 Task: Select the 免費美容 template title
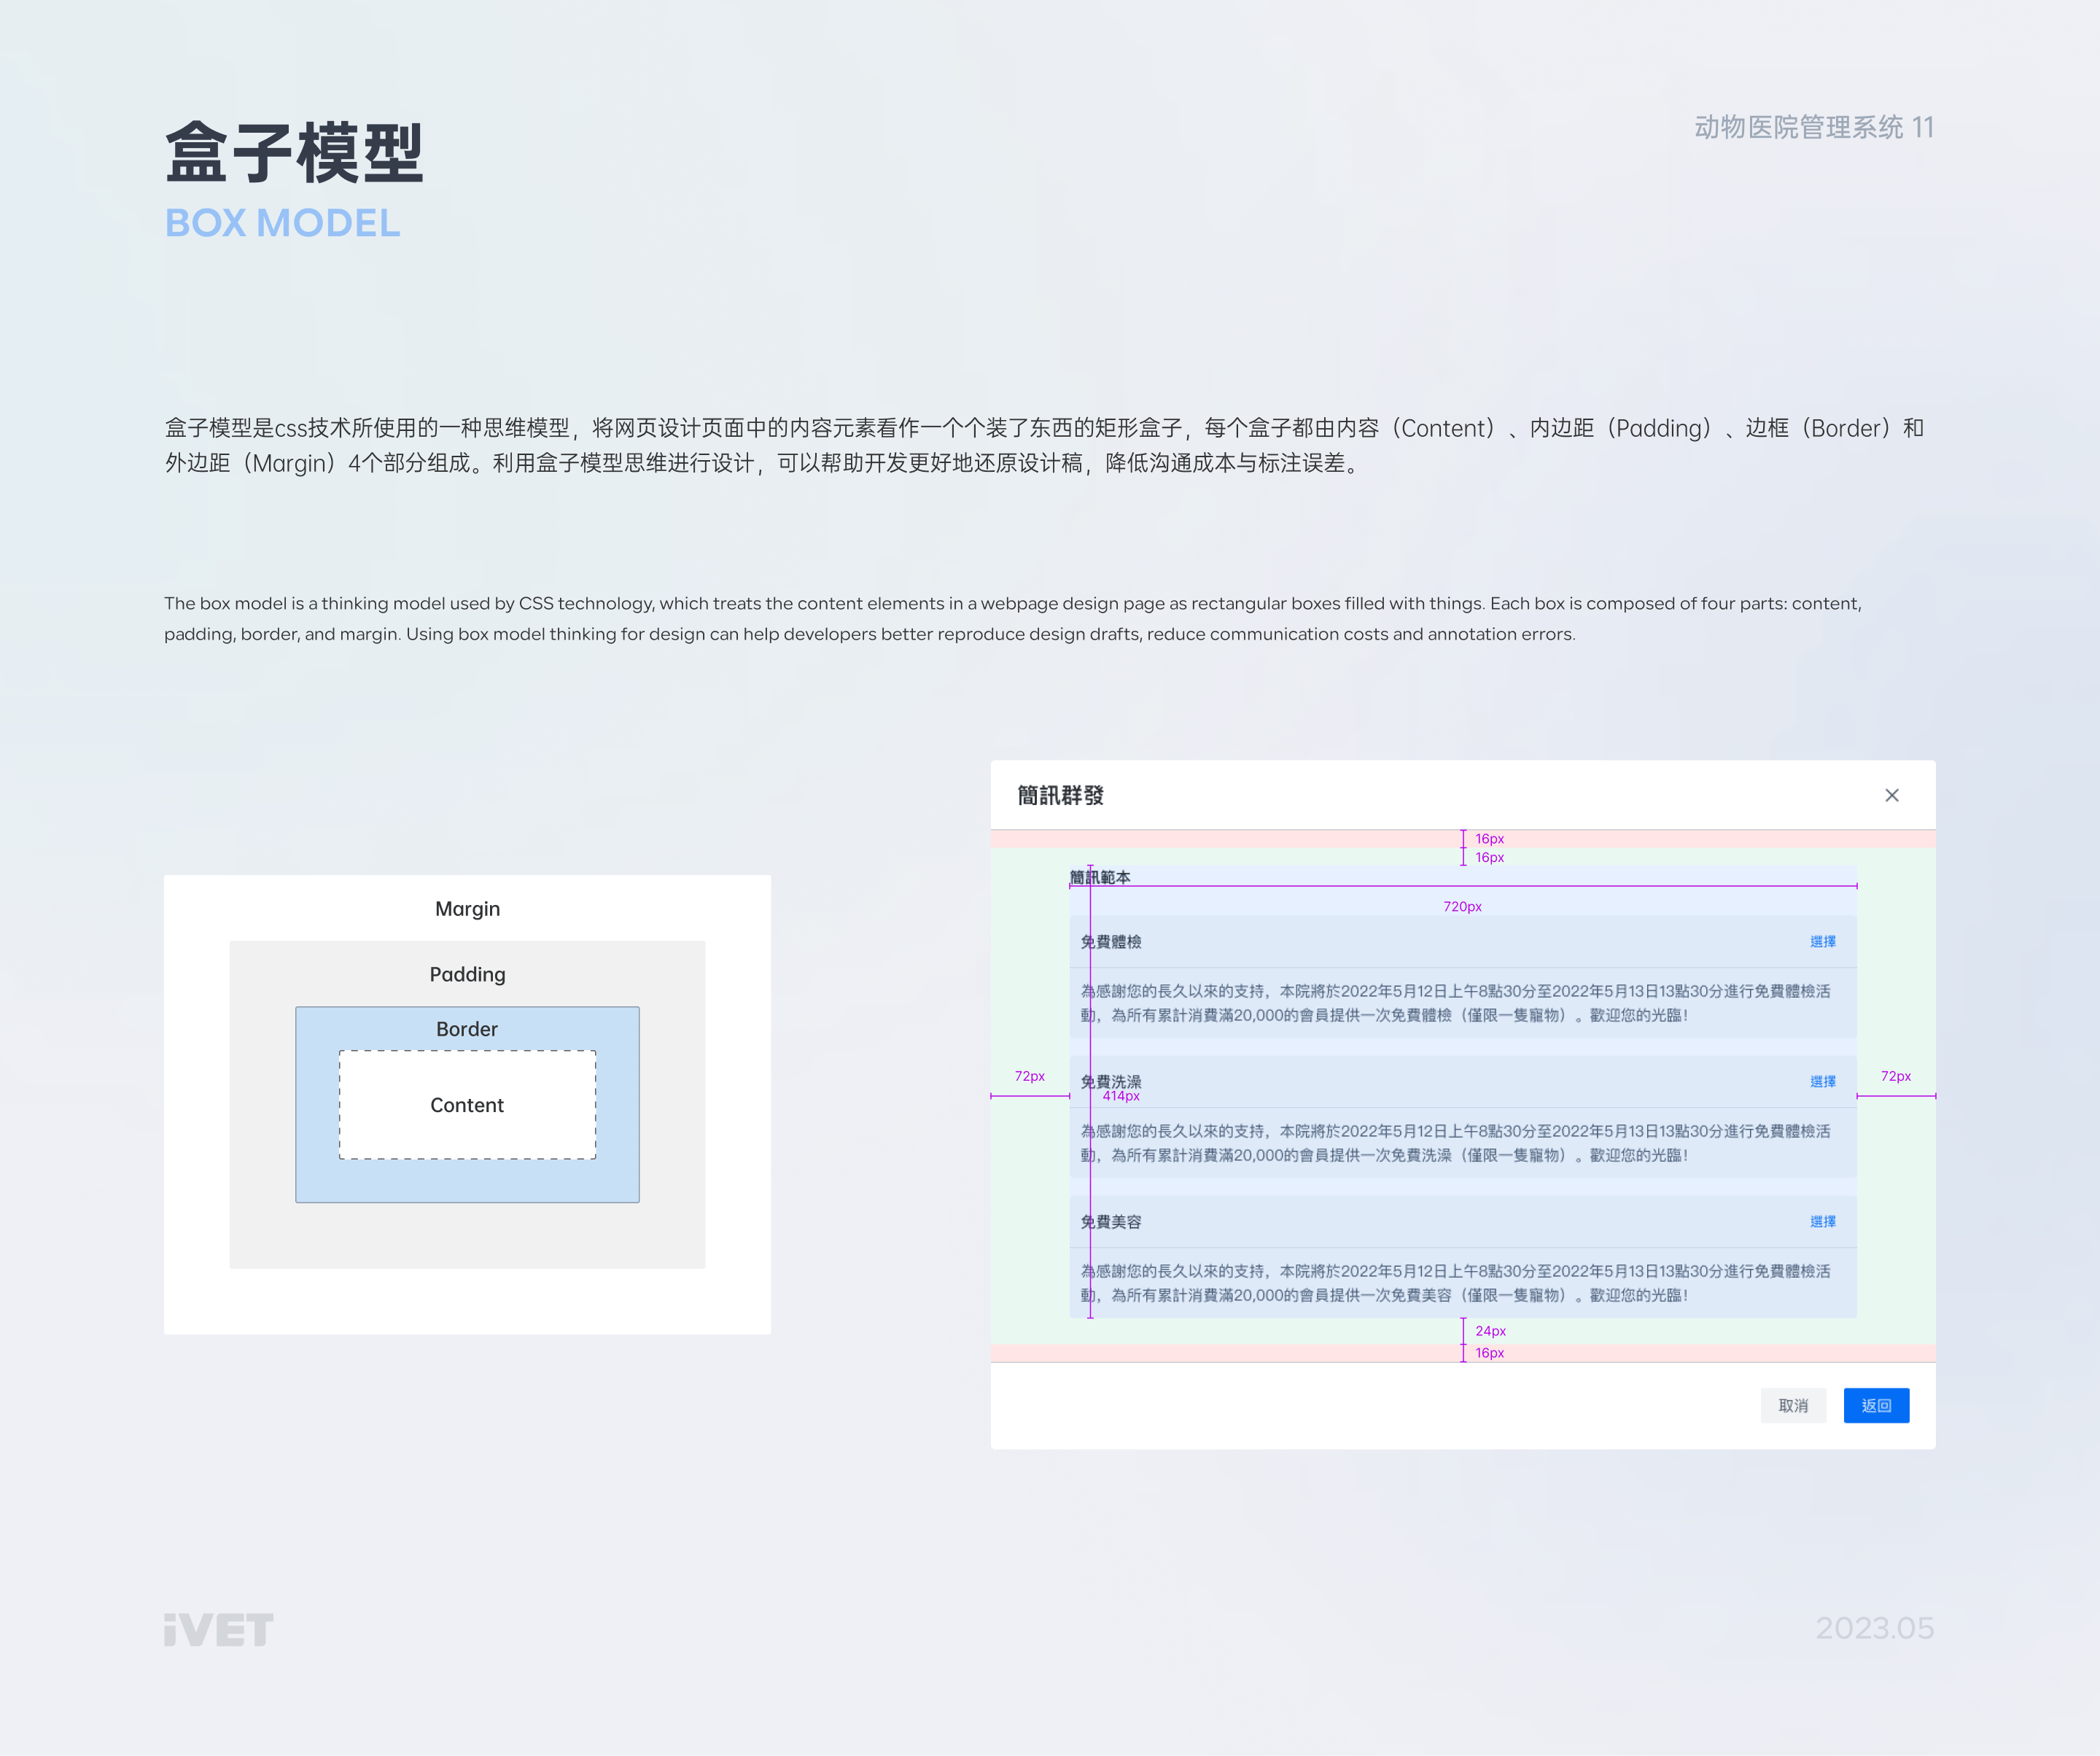[1111, 1221]
